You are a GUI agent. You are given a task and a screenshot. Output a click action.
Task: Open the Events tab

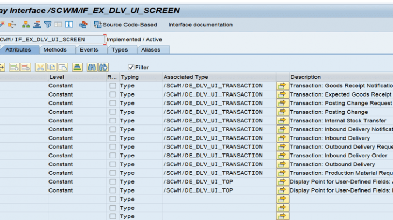89,50
